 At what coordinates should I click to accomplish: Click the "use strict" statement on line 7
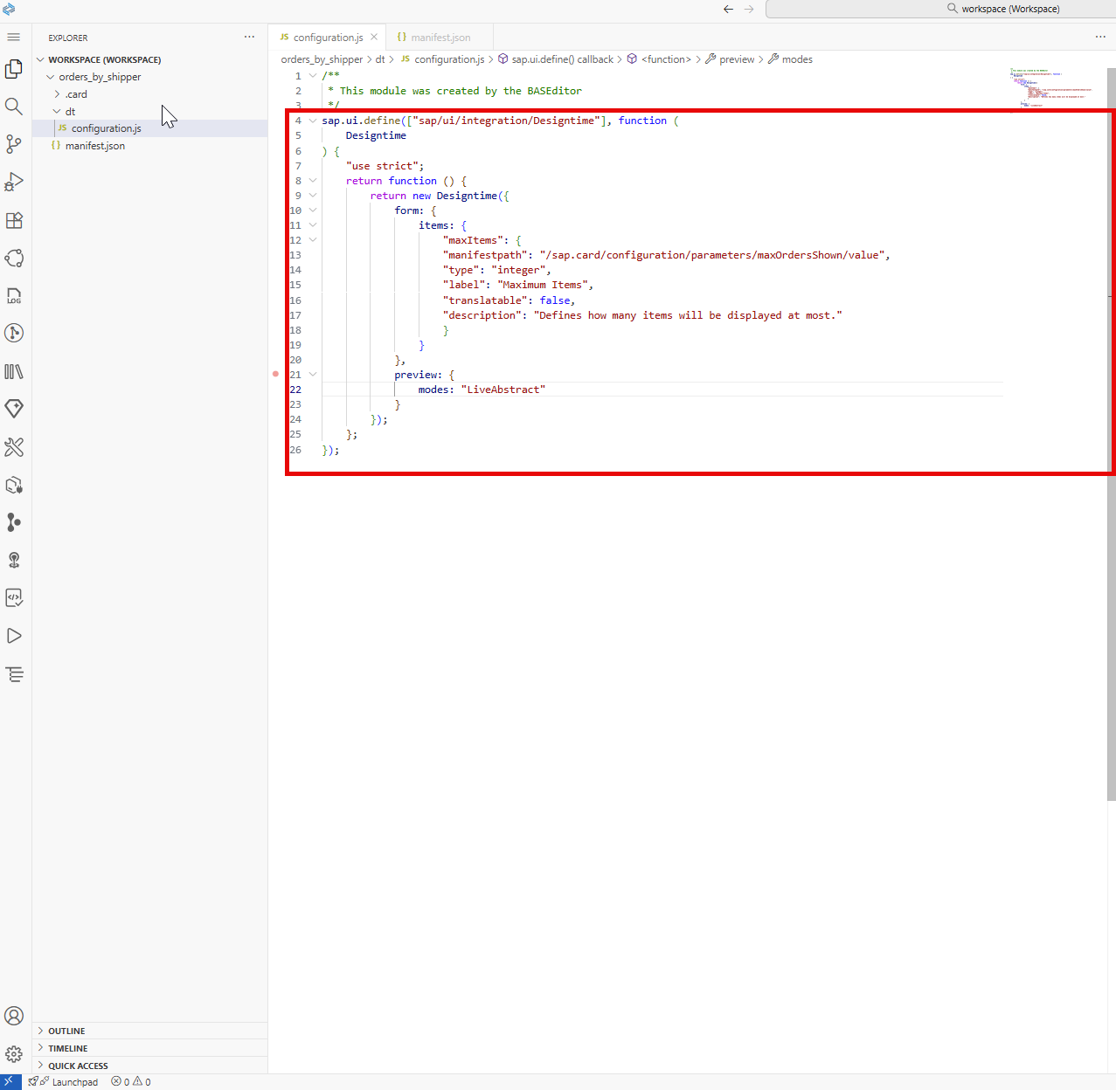click(385, 166)
